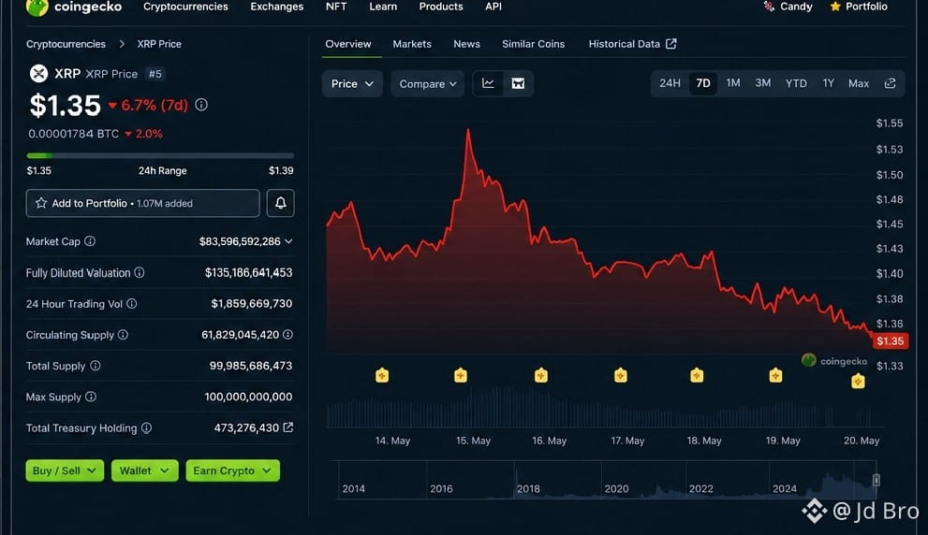Image resolution: width=928 pixels, height=535 pixels.
Task: Click the Portfolio star icon
Action: point(835,7)
